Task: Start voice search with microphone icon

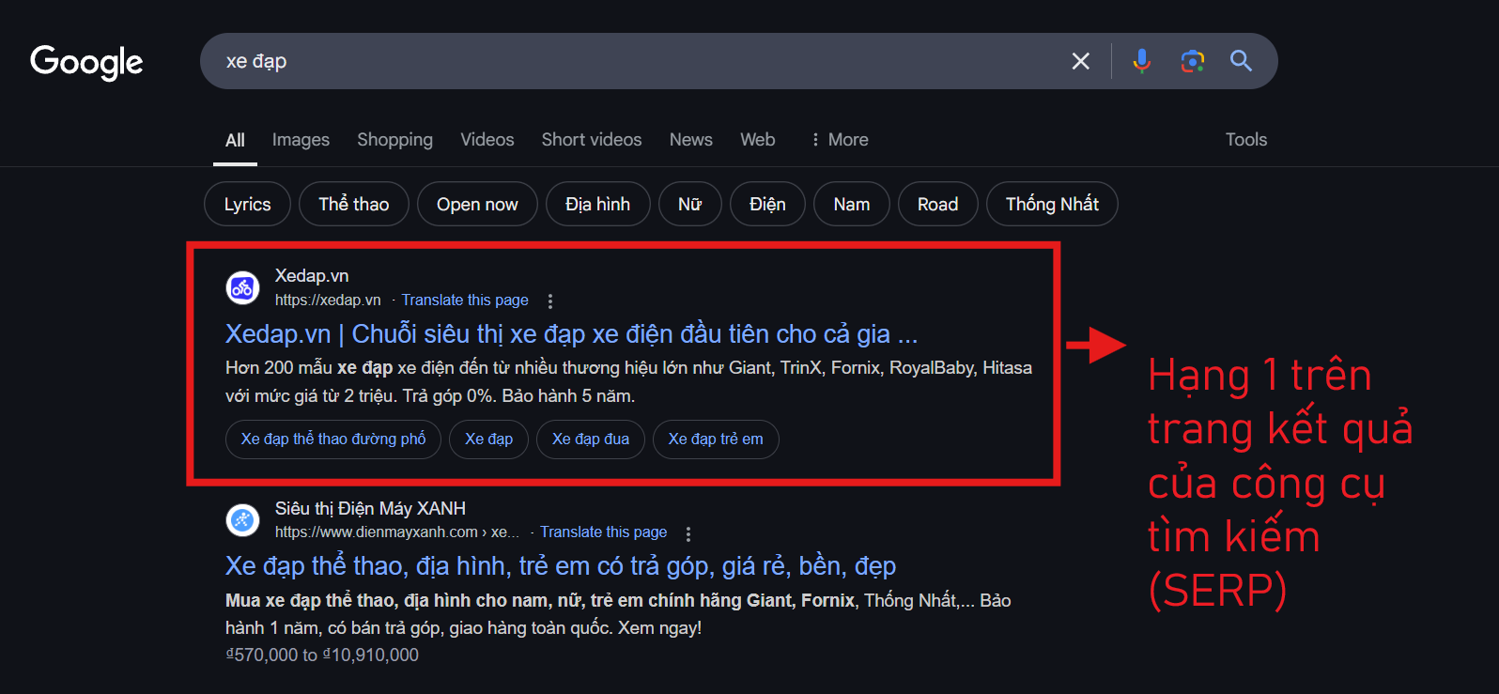Action: pyautogui.click(x=1141, y=61)
